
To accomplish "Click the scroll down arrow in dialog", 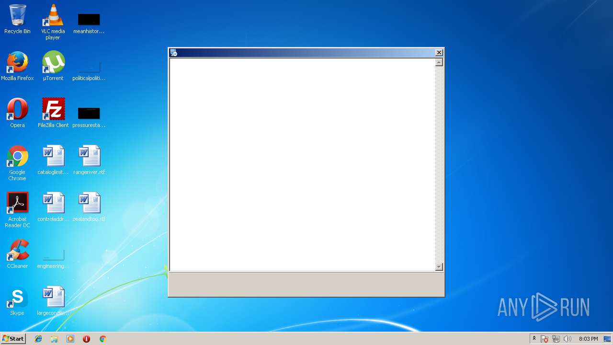I will (x=439, y=267).
